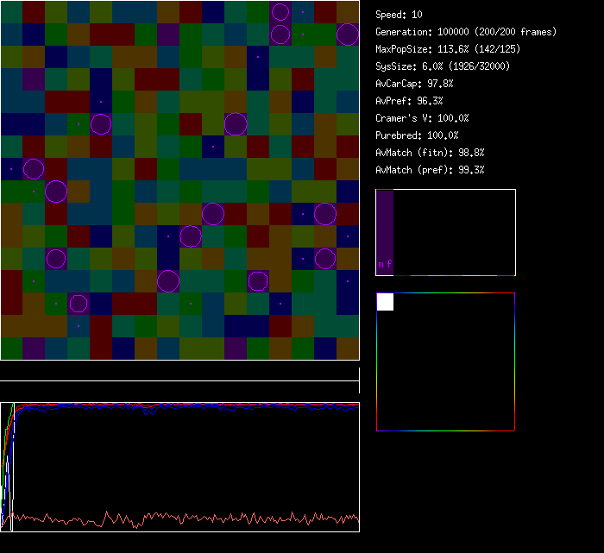Viewport: 604px width, 553px height.
Task: Click the white square in rainbow-bordered panel
Action: point(385,302)
